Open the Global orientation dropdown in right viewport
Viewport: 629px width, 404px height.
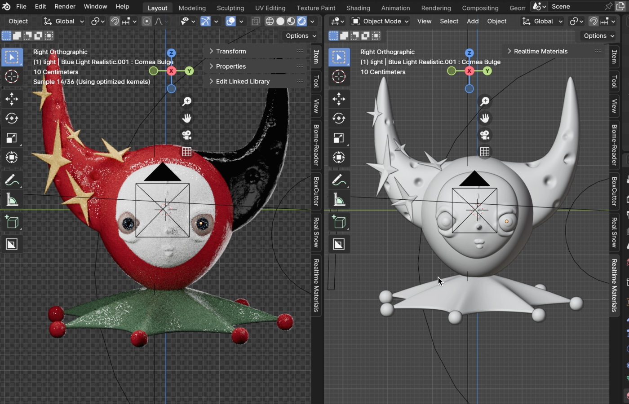point(542,22)
